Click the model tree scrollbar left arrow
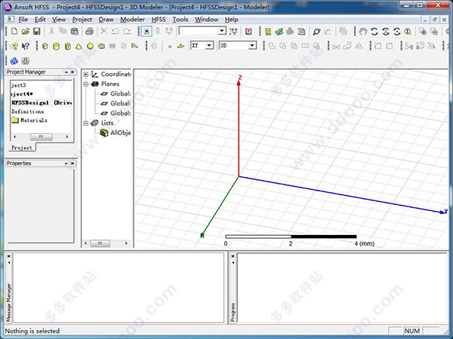453x339 pixels. click(86, 243)
